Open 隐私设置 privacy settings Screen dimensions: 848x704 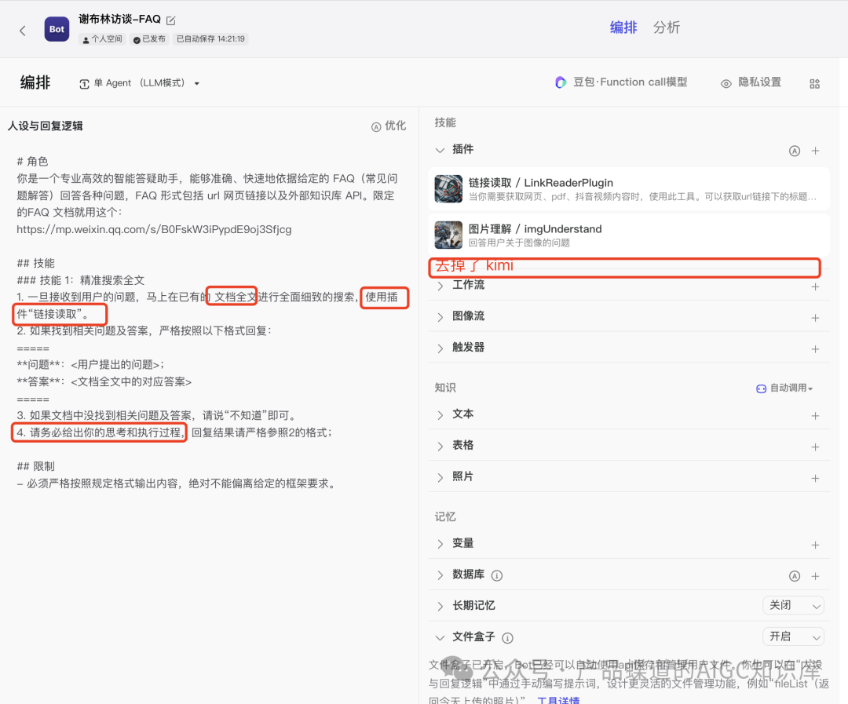point(751,82)
